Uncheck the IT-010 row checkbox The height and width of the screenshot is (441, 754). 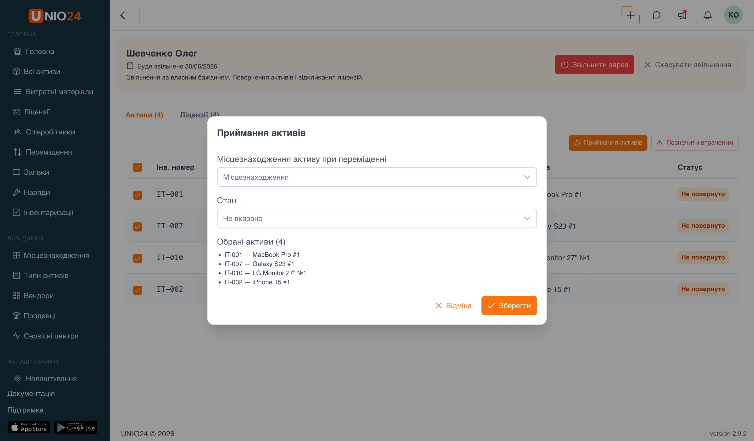click(x=138, y=258)
